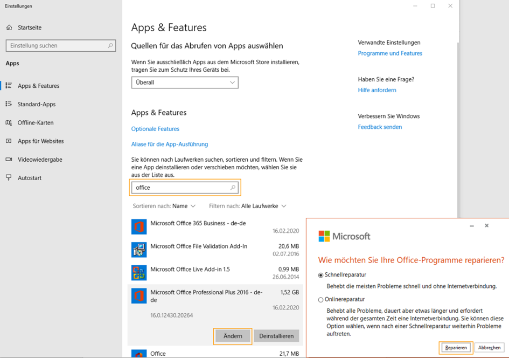Select Microsoft Office Live Add-in 1.5 entry
509x358 pixels.
pos(215,273)
